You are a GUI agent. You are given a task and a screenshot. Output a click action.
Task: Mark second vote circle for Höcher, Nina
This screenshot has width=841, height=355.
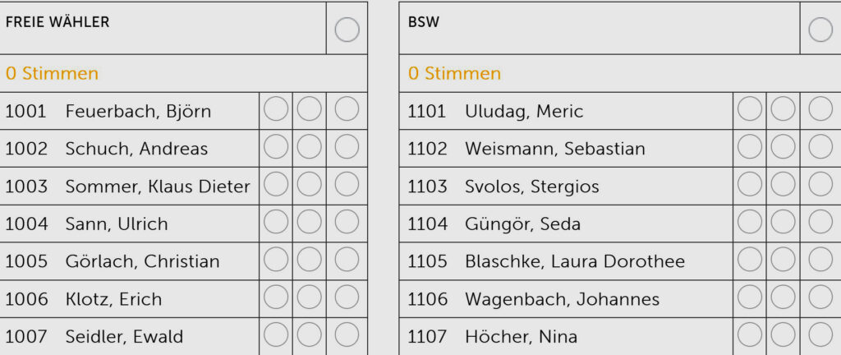(x=783, y=334)
